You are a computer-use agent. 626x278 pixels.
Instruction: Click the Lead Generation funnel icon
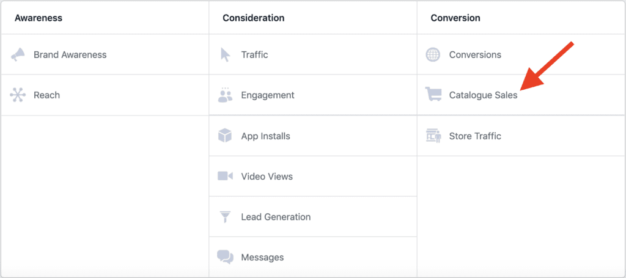click(x=226, y=217)
